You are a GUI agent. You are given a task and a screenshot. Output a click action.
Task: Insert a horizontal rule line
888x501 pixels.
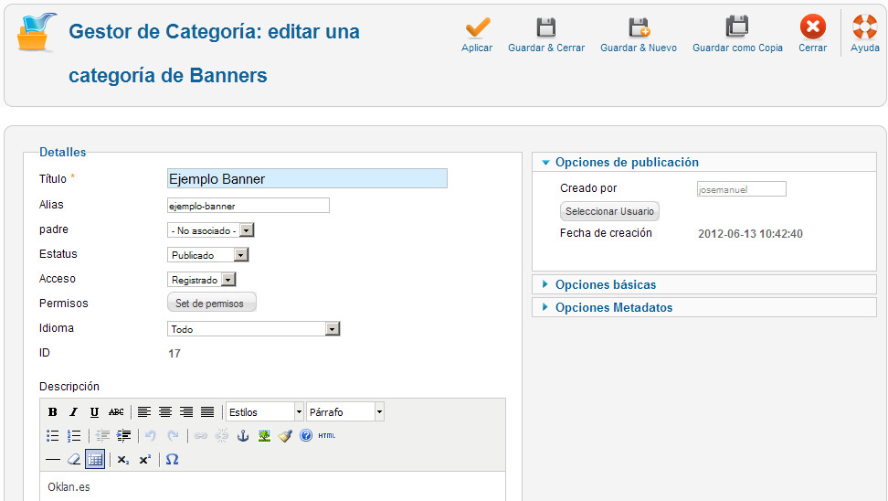tap(53, 460)
